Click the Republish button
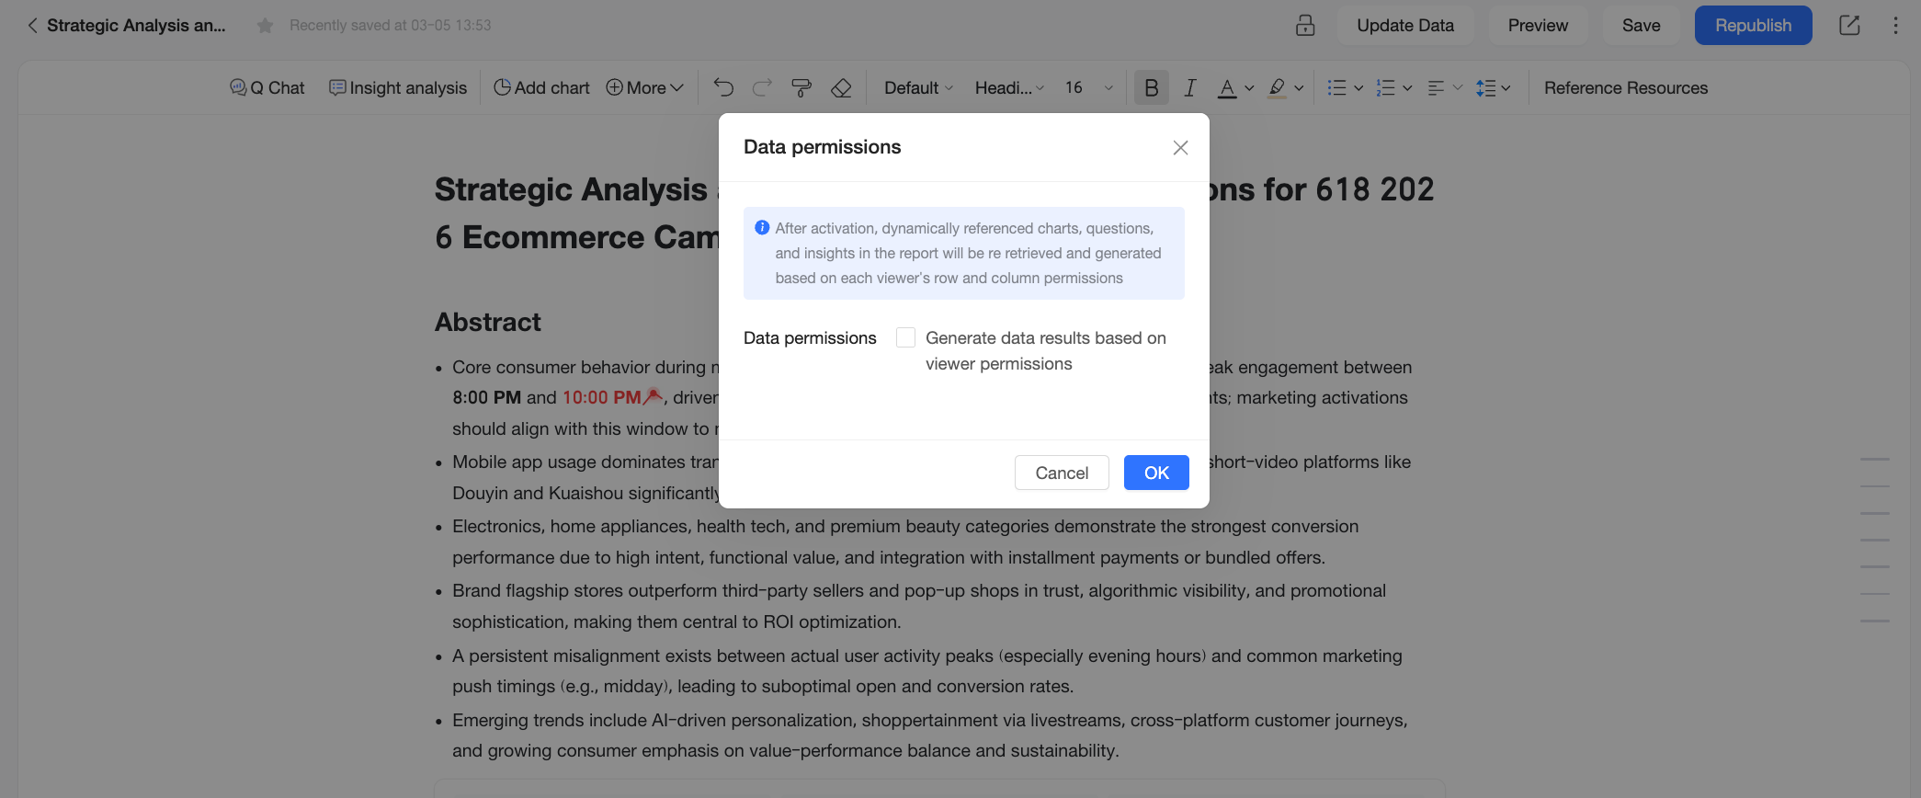Screen dimensions: 1921x798 tap(1753, 26)
